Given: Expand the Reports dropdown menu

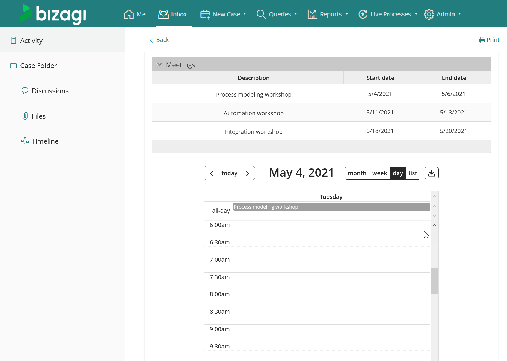Looking at the screenshot, I should 328,14.
